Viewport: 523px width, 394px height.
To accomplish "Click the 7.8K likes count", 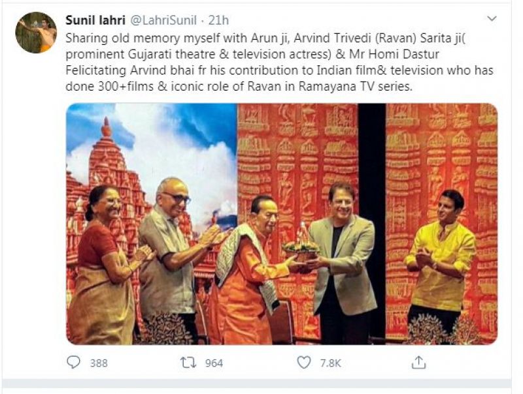I will (x=329, y=363).
